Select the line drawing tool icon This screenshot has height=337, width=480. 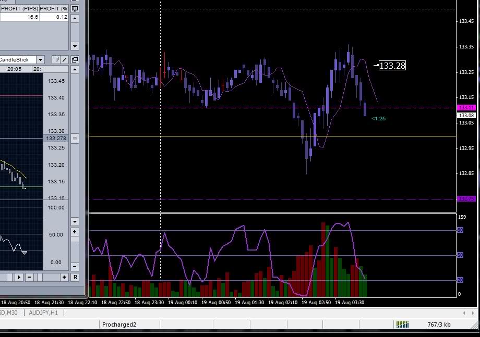point(65,60)
